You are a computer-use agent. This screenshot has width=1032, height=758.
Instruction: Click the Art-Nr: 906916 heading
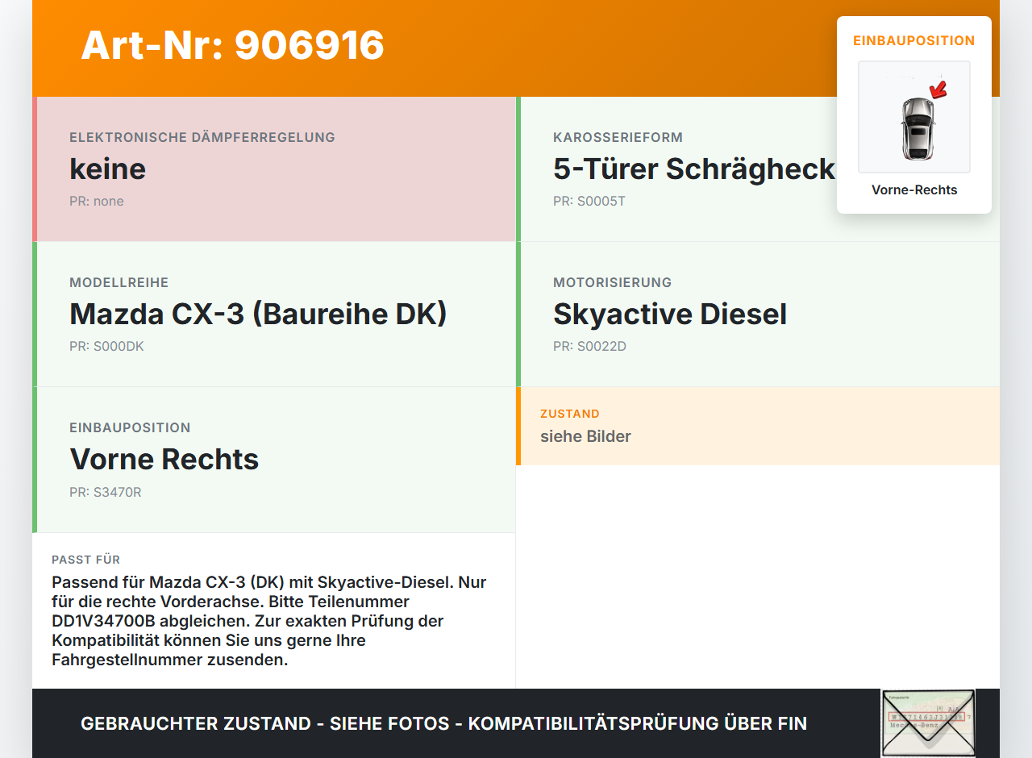point(232,45)
